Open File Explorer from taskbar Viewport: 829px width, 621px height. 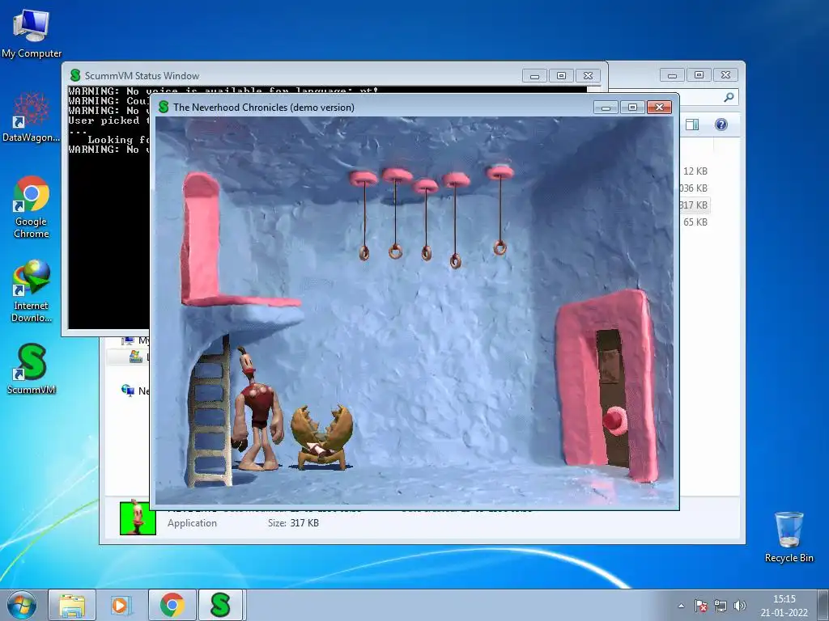point(72,605)
